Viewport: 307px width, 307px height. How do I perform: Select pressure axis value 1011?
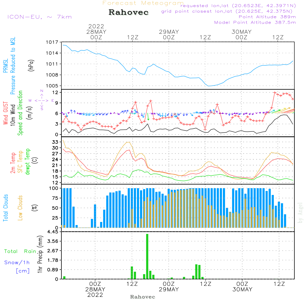pos(52,64)
